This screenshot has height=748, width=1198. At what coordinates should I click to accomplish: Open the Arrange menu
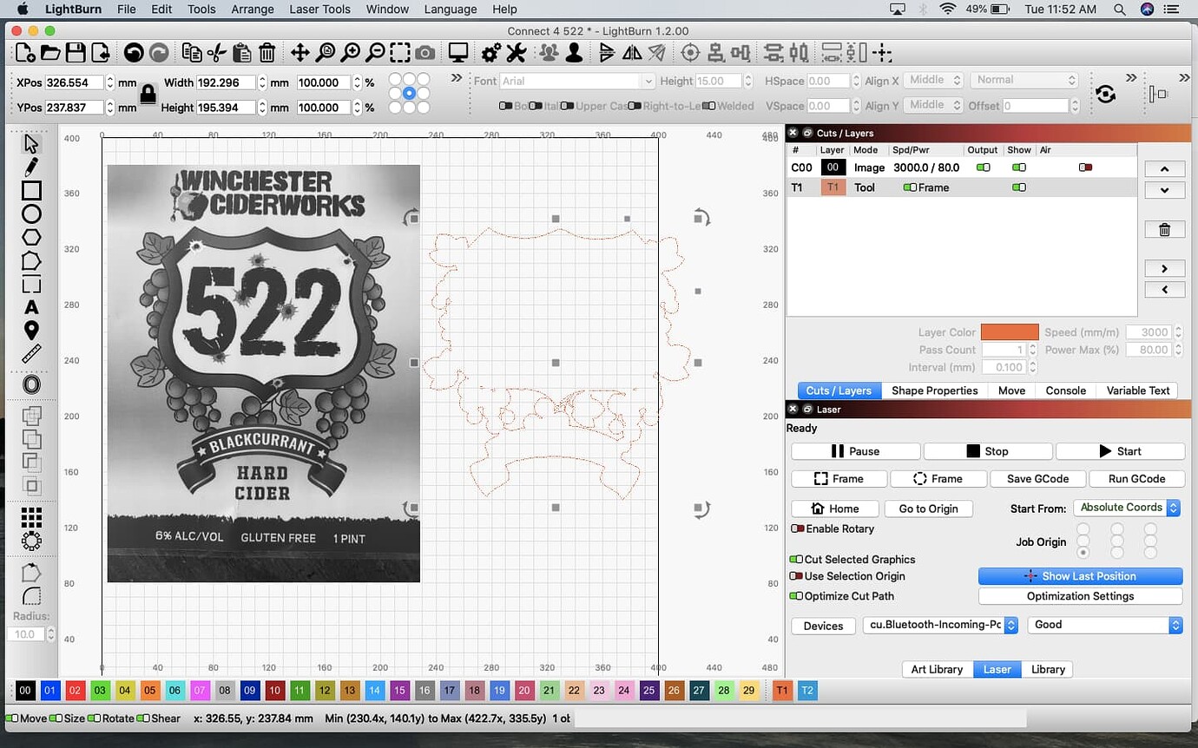(x=253, y=9)
